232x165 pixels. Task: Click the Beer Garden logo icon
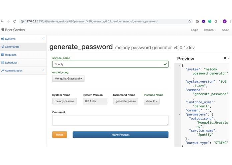point(3,30)
